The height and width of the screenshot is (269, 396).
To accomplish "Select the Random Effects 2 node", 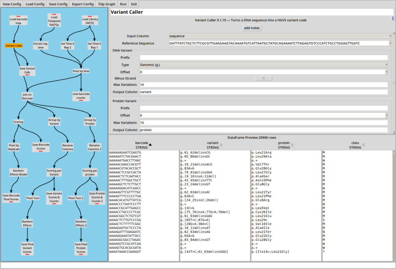I will point(81,224).
